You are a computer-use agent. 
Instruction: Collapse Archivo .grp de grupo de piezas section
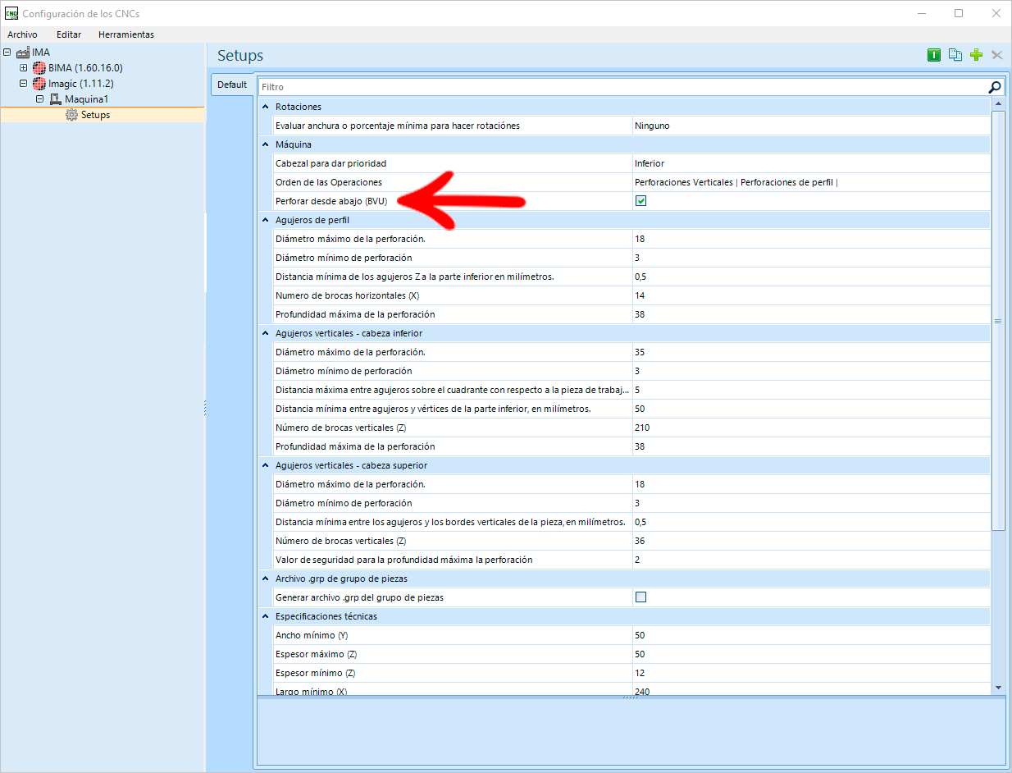point(266,579)
